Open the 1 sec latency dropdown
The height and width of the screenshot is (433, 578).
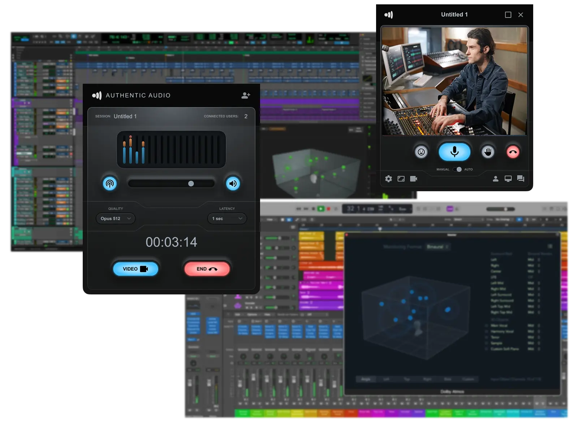point(227,218)
